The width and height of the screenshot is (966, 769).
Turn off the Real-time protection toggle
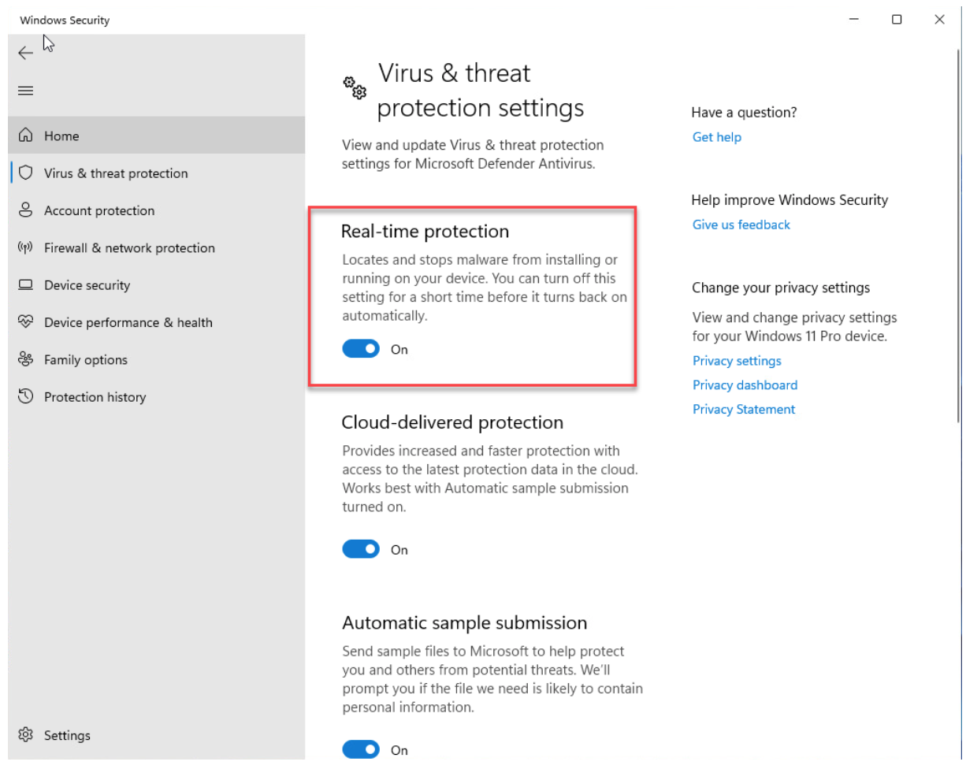click(x=361, y=349)
